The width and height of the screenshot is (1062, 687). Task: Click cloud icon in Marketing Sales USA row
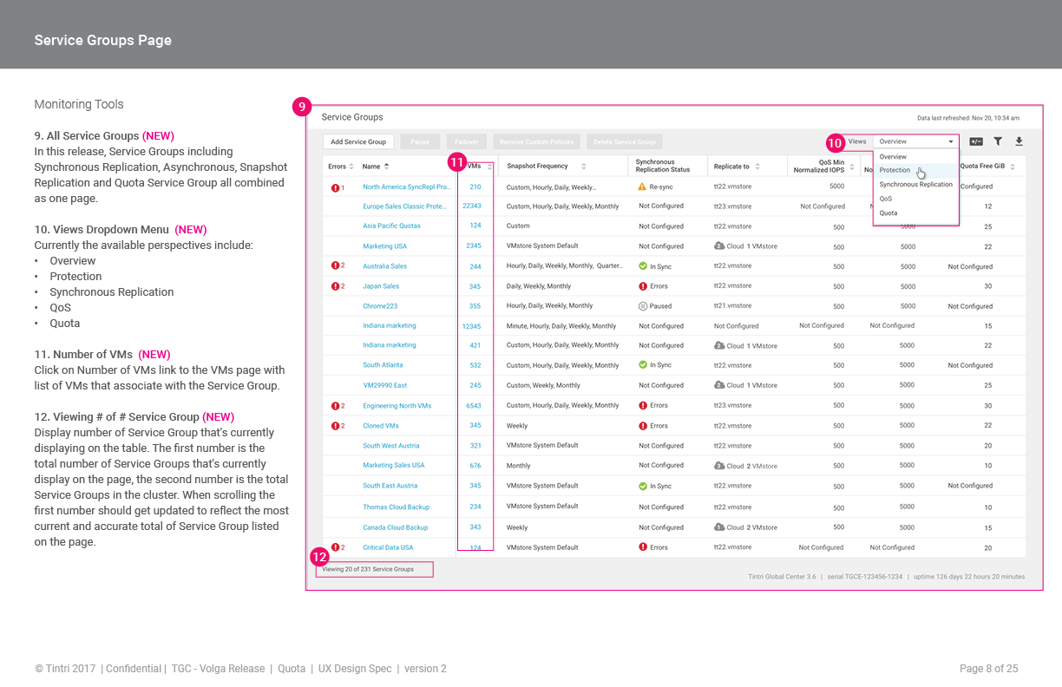(x=719, y=466)
